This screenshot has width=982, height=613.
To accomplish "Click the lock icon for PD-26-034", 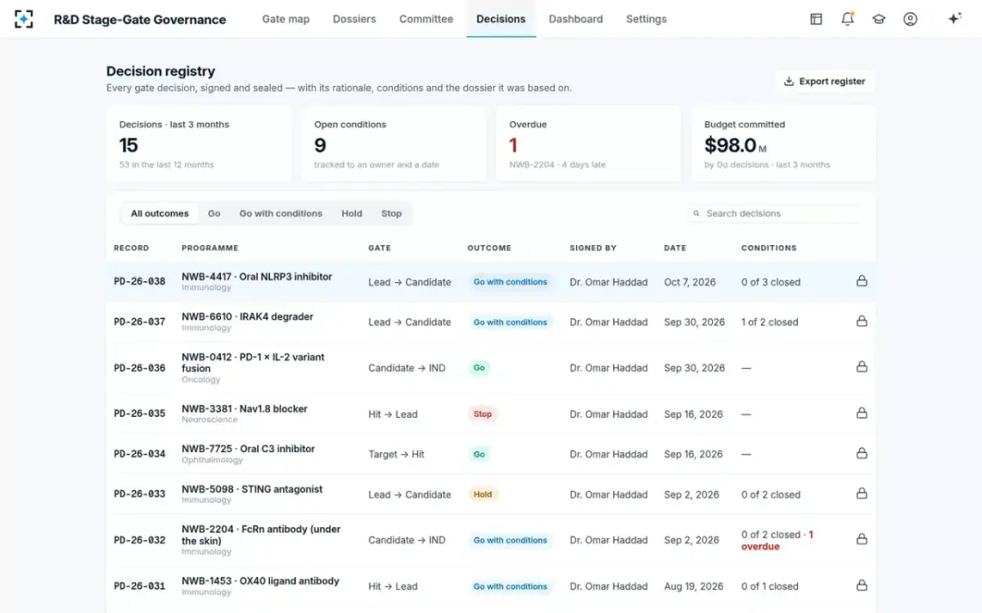I will (862, 454).
